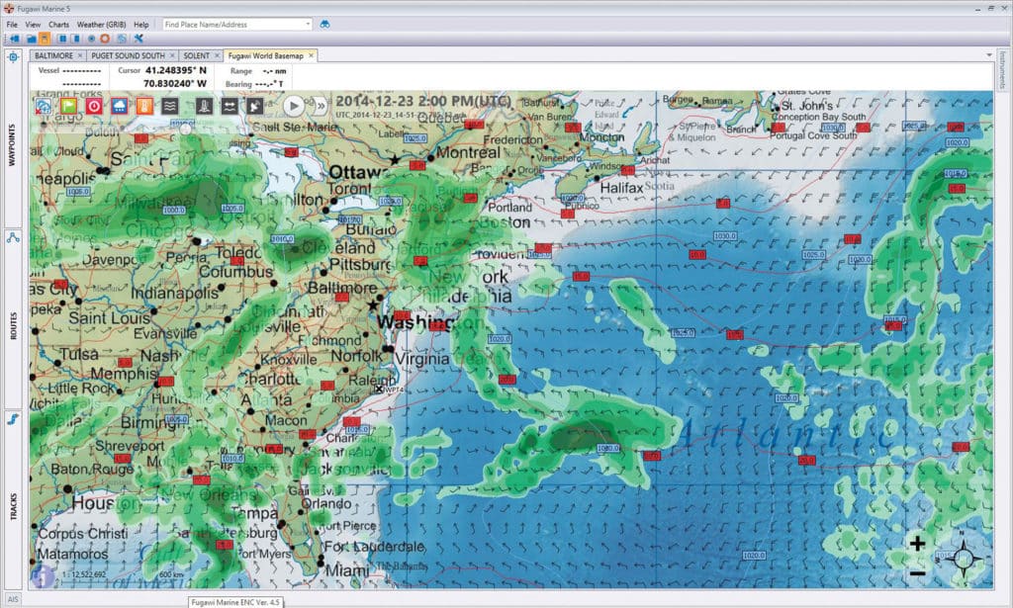Image resolution: width=1013 pixels, height=608 pixels.
Task: Click the cursor longitude 70.830240° W
Action: (x=175, y=83)
